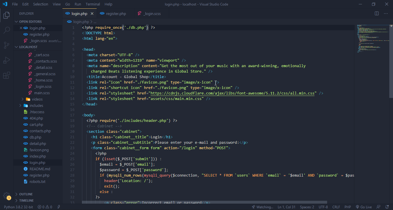Open the View menu
Image resolution: width=393 pixels, height=210 pixels.
57,4
